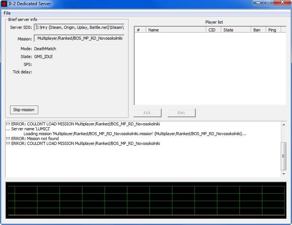Click the 'State:' label in server info
292x225 pixels.
point(26,57)
